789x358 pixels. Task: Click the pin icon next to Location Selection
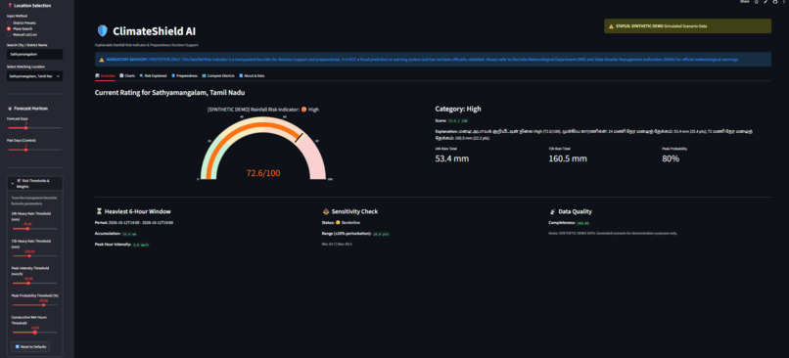pyautogui.click(x=10, y=6)
